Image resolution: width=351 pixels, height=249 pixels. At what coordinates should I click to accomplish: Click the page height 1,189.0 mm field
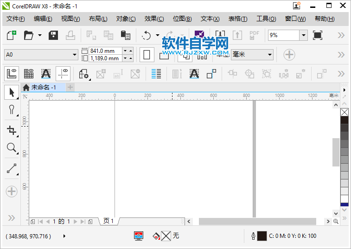(105, 58)
